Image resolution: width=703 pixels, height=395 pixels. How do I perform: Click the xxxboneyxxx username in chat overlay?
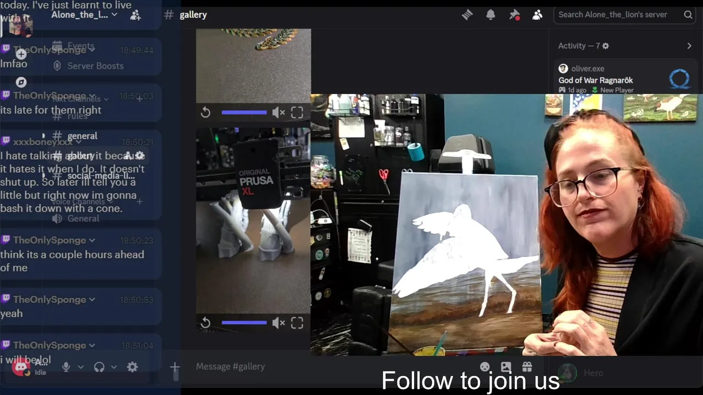(43, 142)
